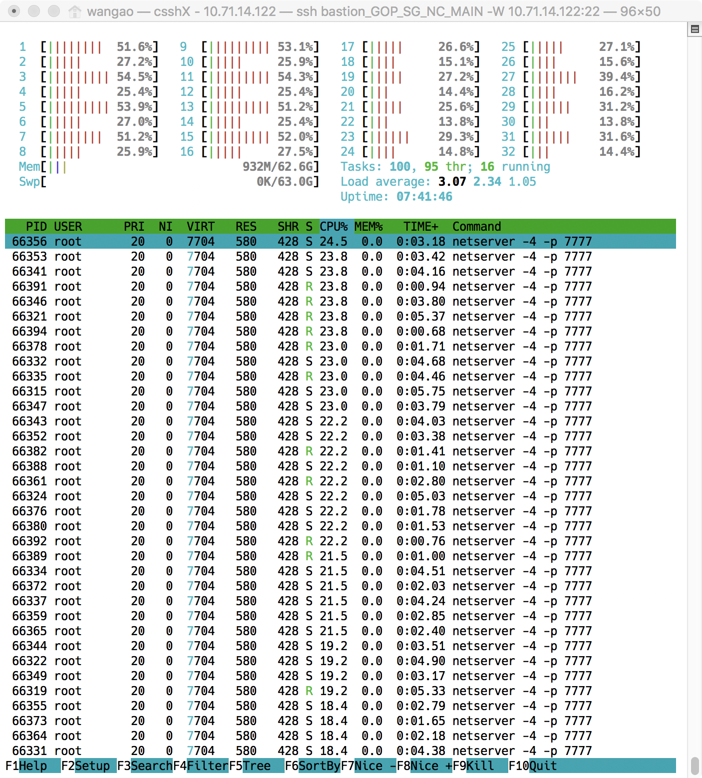This screenshot has width=702, height=778.
Task: Select process row with PID 66378
Action: [341, 346]
